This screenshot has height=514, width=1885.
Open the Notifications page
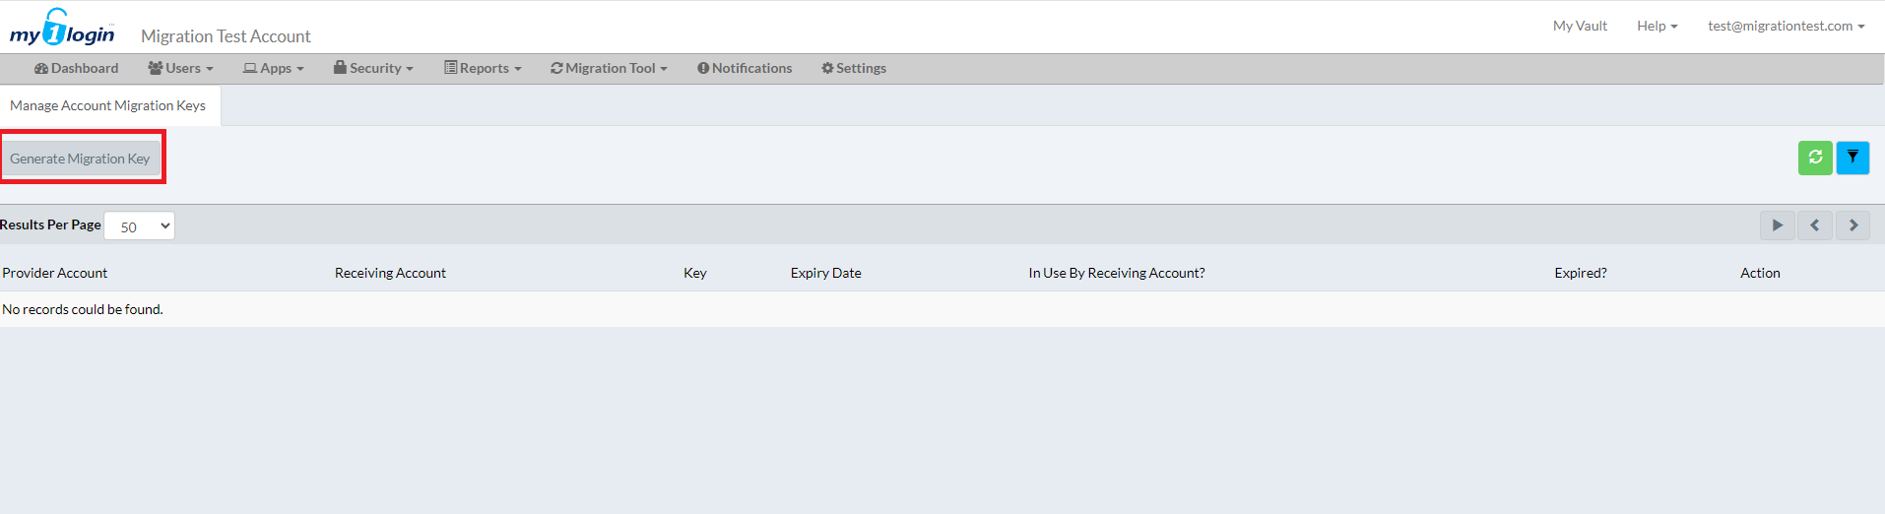click(x=745, y=68)
